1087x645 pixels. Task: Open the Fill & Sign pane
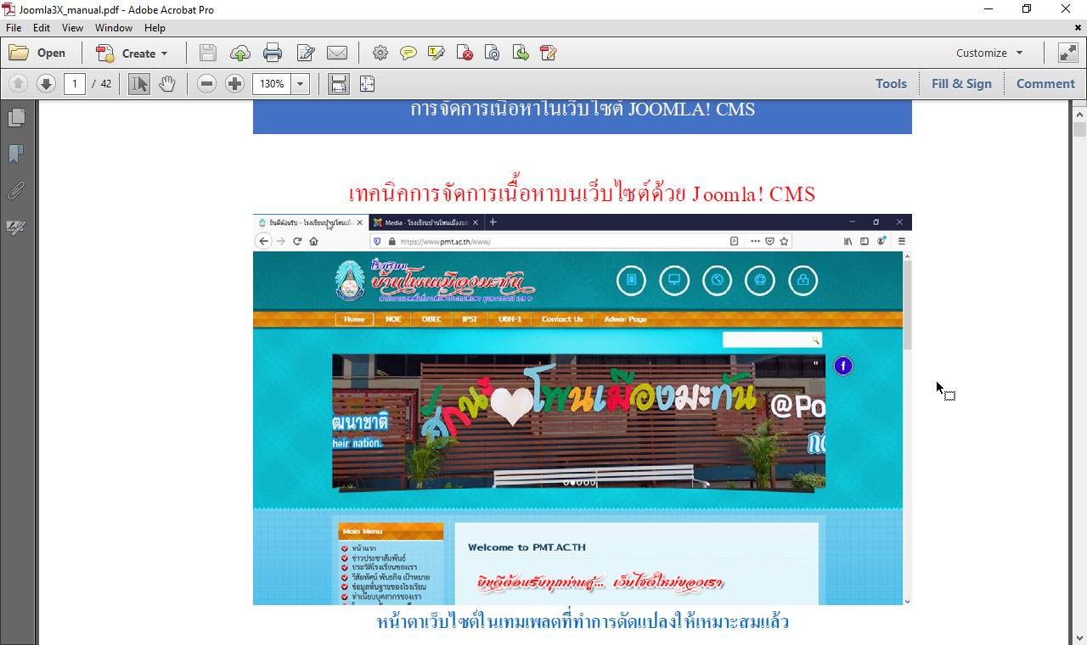pos(961,83)
